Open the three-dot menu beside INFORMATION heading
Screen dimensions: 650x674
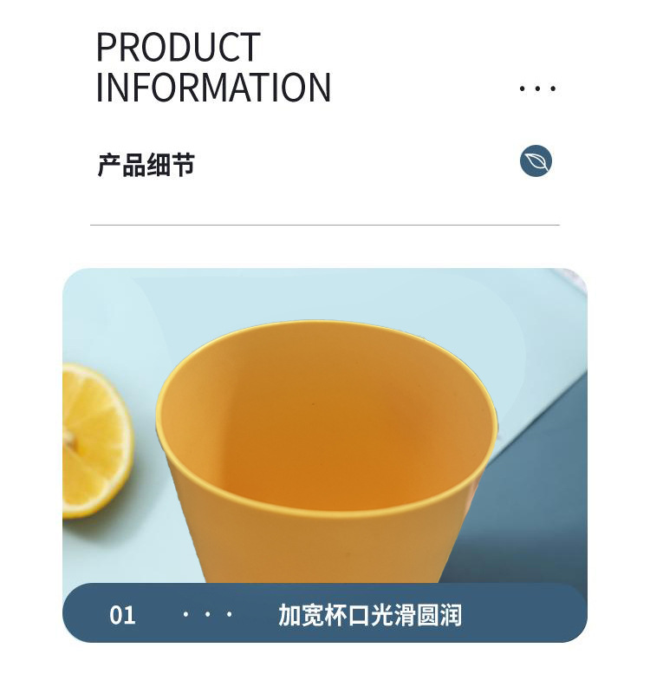537,88
